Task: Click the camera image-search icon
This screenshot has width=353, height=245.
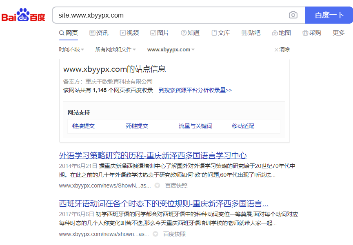Action: coord(293,15)
